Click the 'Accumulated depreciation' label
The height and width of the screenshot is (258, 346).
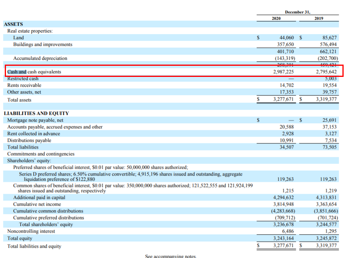[40, 58]
